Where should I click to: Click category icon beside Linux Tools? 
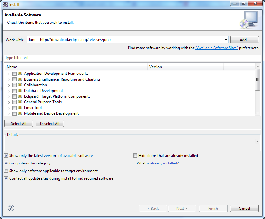(x=20, y=108)
